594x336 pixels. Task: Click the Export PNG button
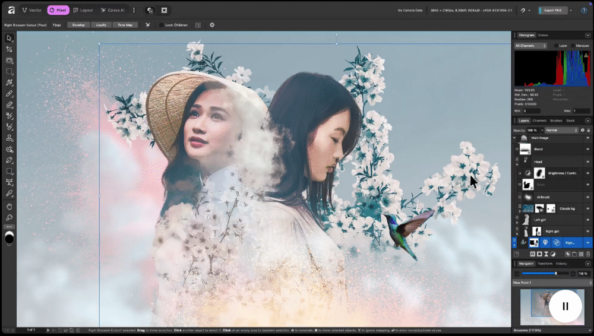coord(552,10)
